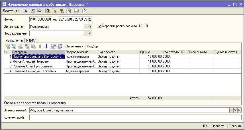
Task: Click the Подразделение column header
Action: 81,52
